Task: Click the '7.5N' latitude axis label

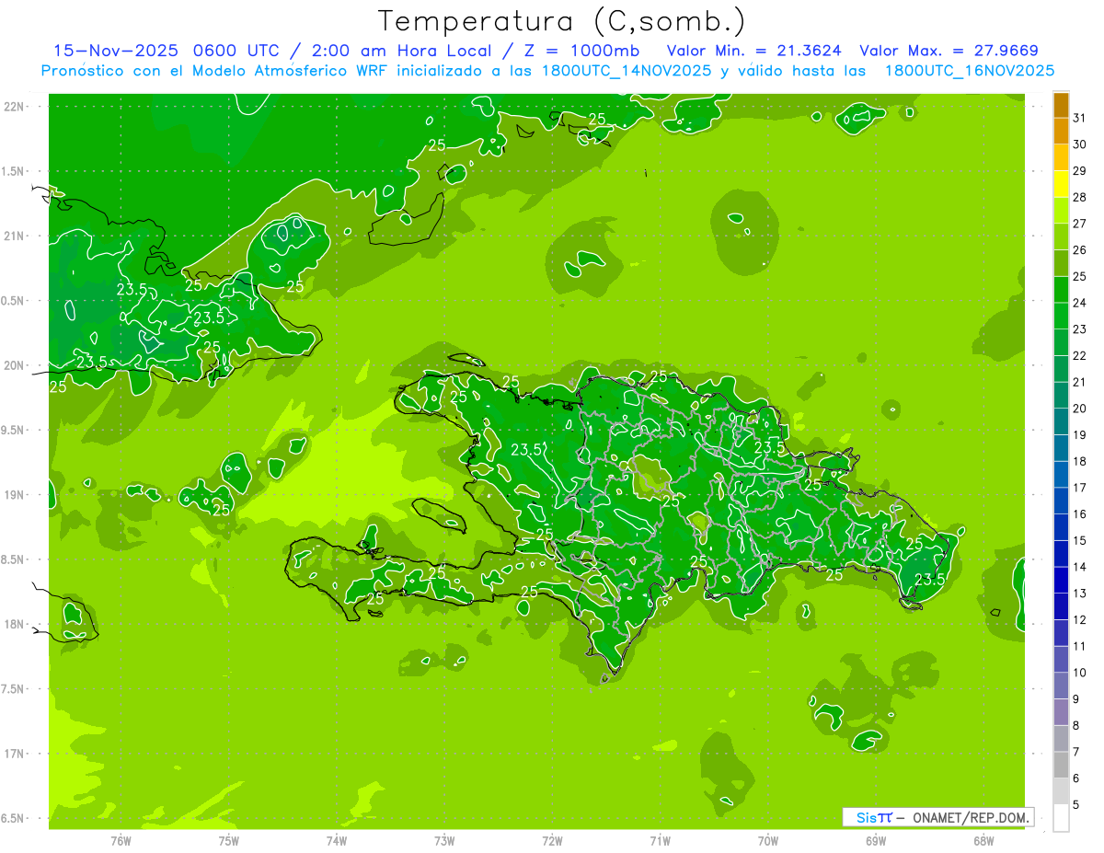Action: click(x=13, y=689)
